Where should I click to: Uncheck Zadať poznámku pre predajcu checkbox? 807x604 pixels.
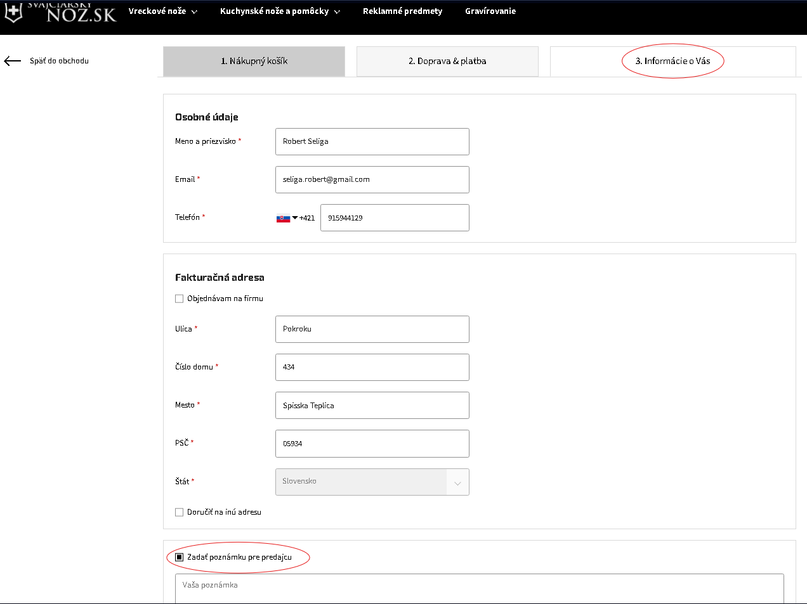point(180,557)
